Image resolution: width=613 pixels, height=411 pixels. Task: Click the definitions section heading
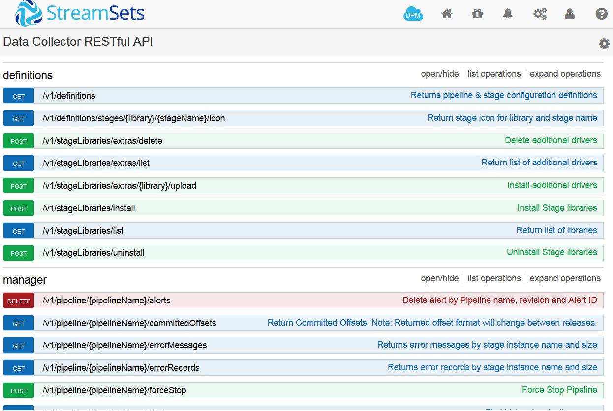pos(28,75)
